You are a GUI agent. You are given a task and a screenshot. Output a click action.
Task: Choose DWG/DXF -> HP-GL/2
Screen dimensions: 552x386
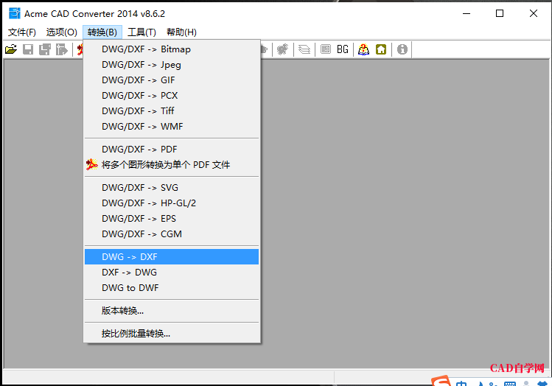[172, 203]
